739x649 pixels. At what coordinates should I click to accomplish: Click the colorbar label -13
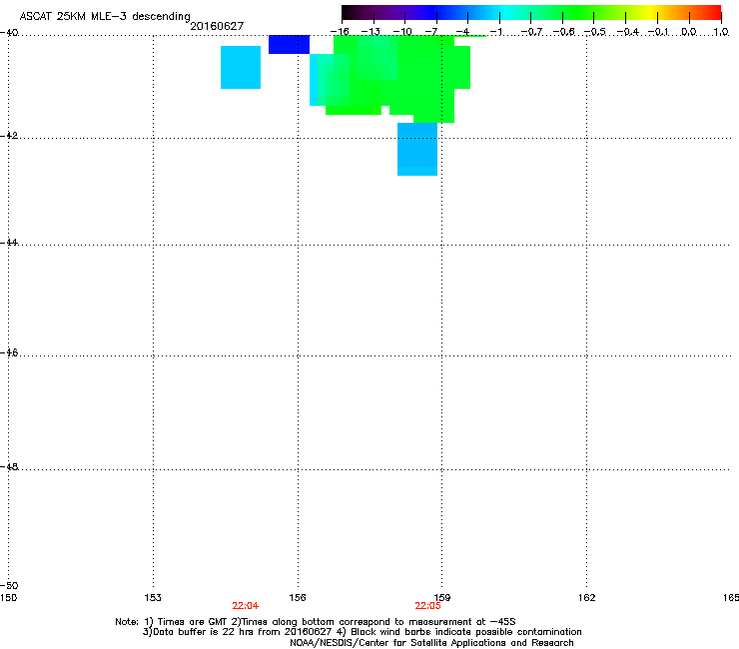click(x=370, y=32)
